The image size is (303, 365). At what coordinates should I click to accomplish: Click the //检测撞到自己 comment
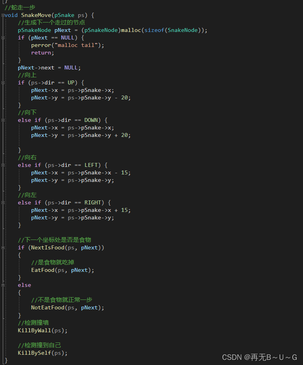(x=39, y=345)
